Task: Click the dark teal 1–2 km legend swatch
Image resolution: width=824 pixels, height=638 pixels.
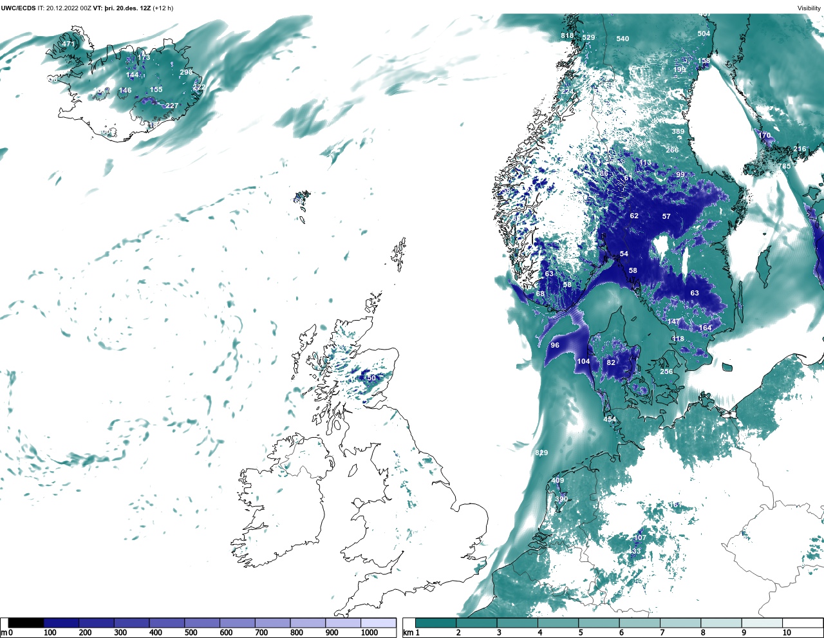Action: [436, 623]
